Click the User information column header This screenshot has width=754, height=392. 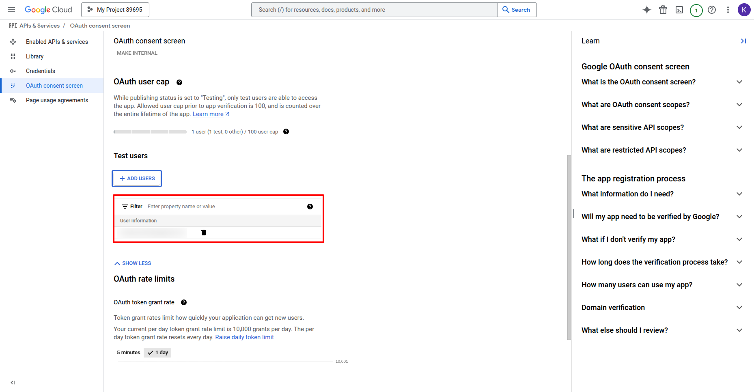[x=138, y=221]
